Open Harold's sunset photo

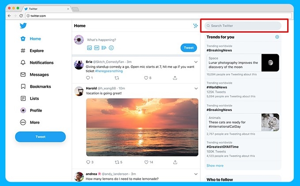[142, 127]
